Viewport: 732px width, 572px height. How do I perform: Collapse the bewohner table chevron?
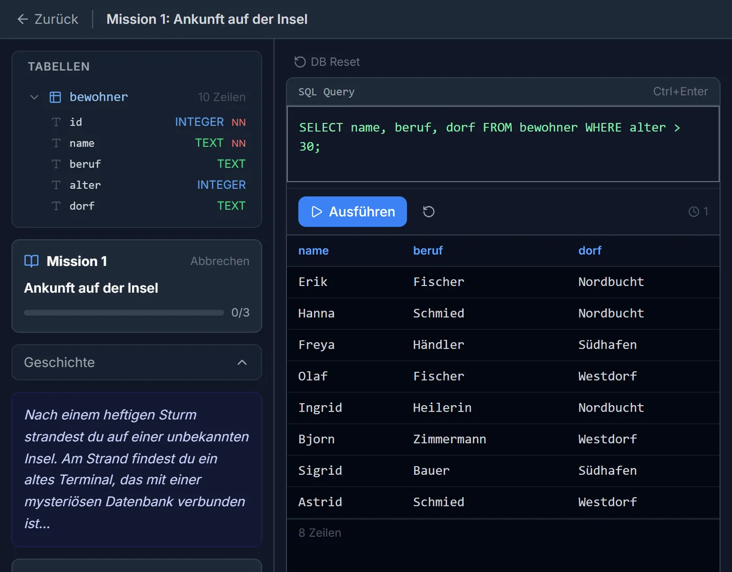coord(34,97)
